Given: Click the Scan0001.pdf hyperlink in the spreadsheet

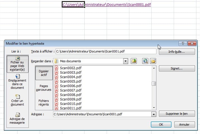Looking at the screenshot, I should (x=107, y=4).
